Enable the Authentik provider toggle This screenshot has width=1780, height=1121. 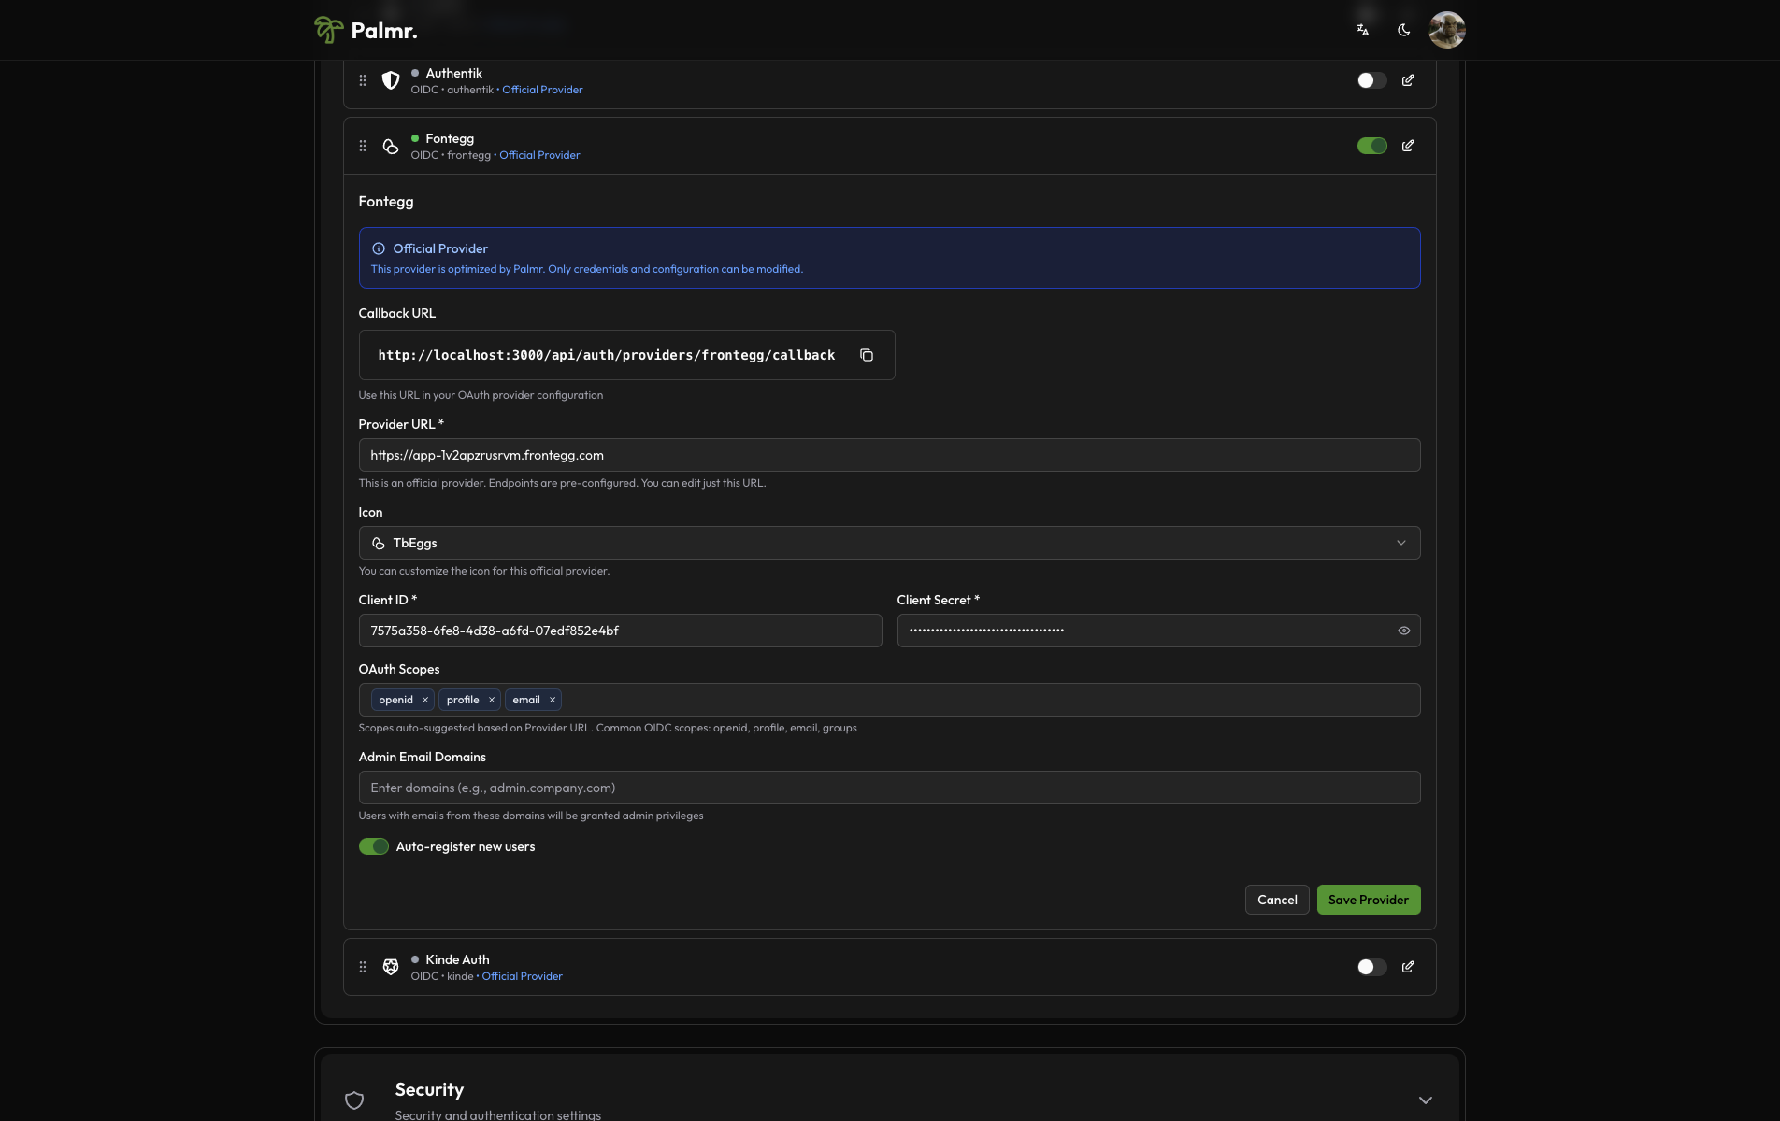point(1371,80)
